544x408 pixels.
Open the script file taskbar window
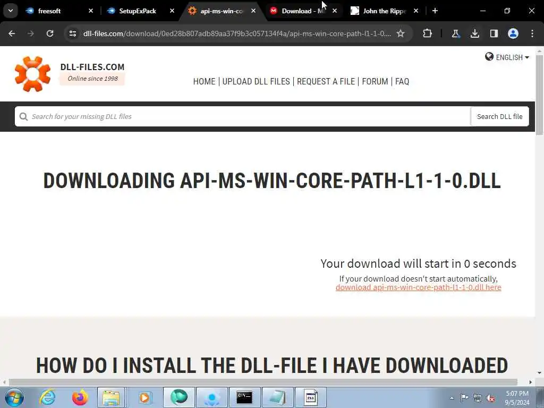click(310, 397)
